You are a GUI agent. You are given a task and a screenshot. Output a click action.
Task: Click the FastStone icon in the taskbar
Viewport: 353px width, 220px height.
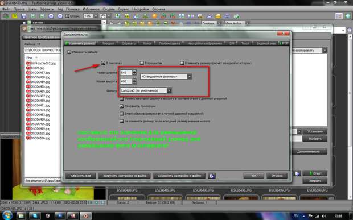86,216
